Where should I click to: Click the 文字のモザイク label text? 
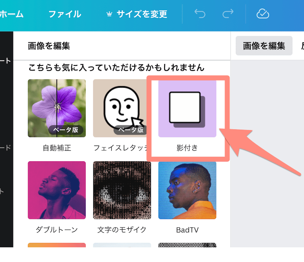coord(122,230)
